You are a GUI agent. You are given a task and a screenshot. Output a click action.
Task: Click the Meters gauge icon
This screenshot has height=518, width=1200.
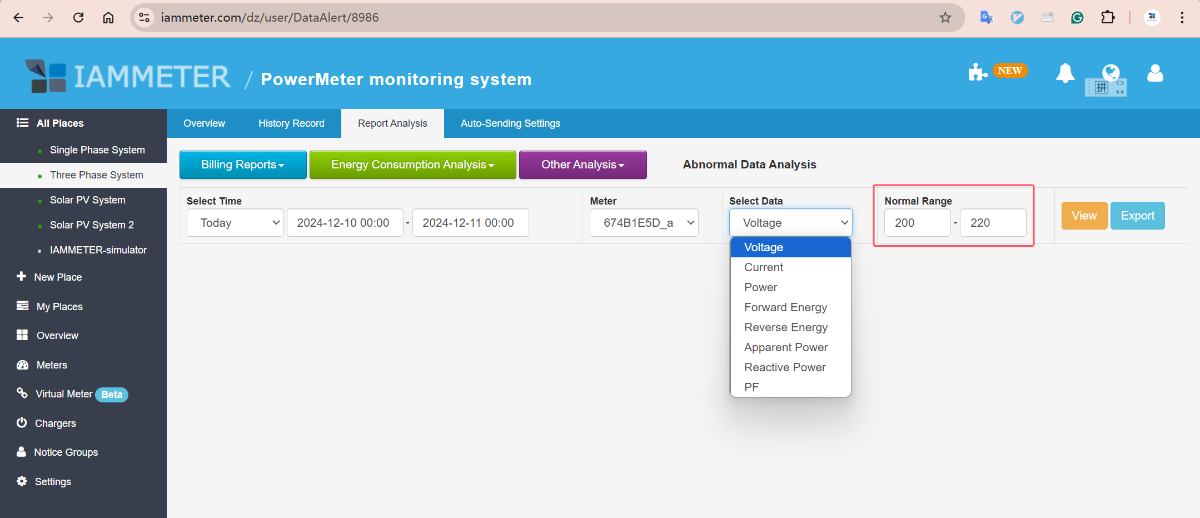pos(22,365)
